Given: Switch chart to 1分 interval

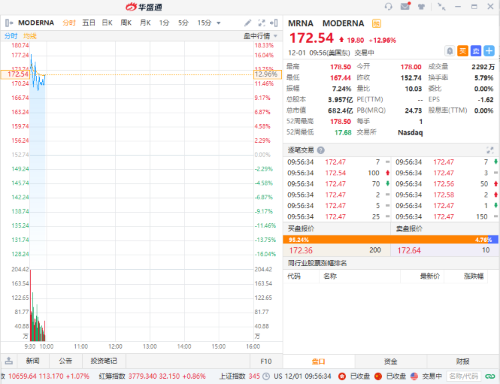Looking at the screenshot, I should point(164,23).
